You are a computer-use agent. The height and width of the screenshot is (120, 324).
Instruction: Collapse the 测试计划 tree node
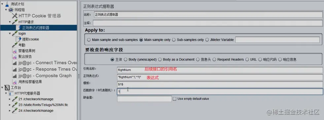(2, 4)
